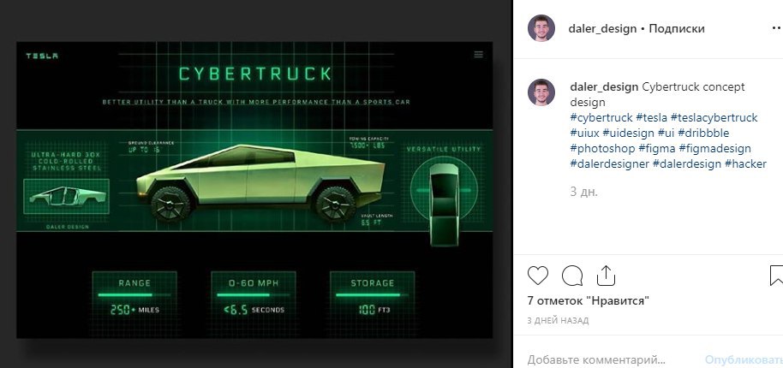The height and width of the screenshot is (368, 783).
Task: Open the three-dots post options menu
Action: [776, 29]
